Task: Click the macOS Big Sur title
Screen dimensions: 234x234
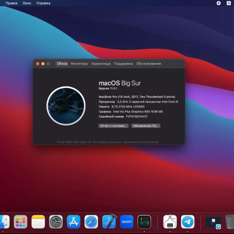Action: click(x=120, y=83)
